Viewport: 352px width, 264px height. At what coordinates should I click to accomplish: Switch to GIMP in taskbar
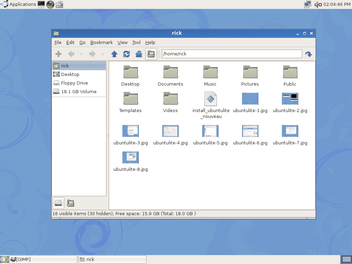(x=43, y=259)
